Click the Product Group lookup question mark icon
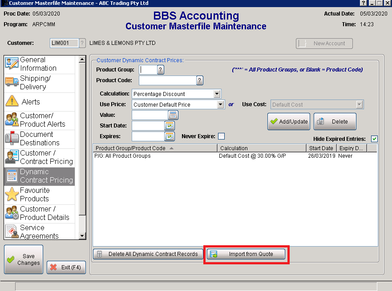 [x=161, y=70]
